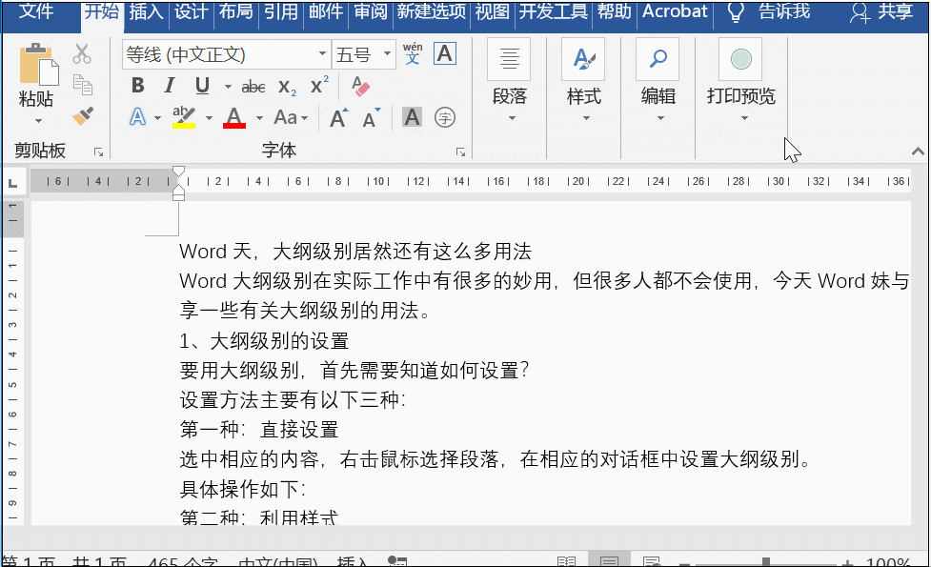Expand the font size 五号 dropdown arrow
This screenshot has width=931, height=567.
(x=387, y=54)
